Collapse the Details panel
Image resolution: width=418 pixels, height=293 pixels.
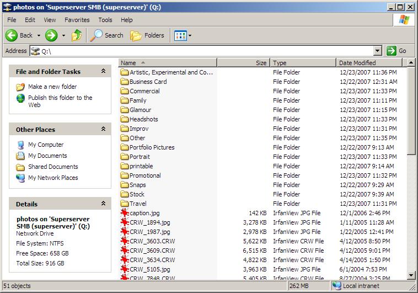pyautogui.click(x=103, y=204)
